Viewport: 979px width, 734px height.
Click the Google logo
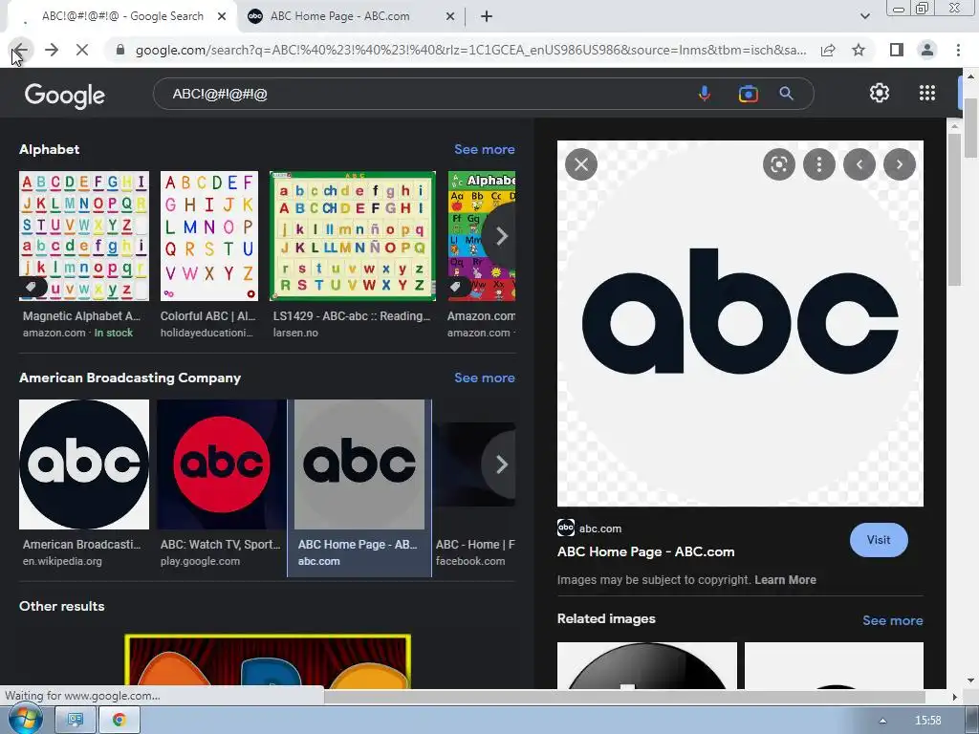coord(65,95)
